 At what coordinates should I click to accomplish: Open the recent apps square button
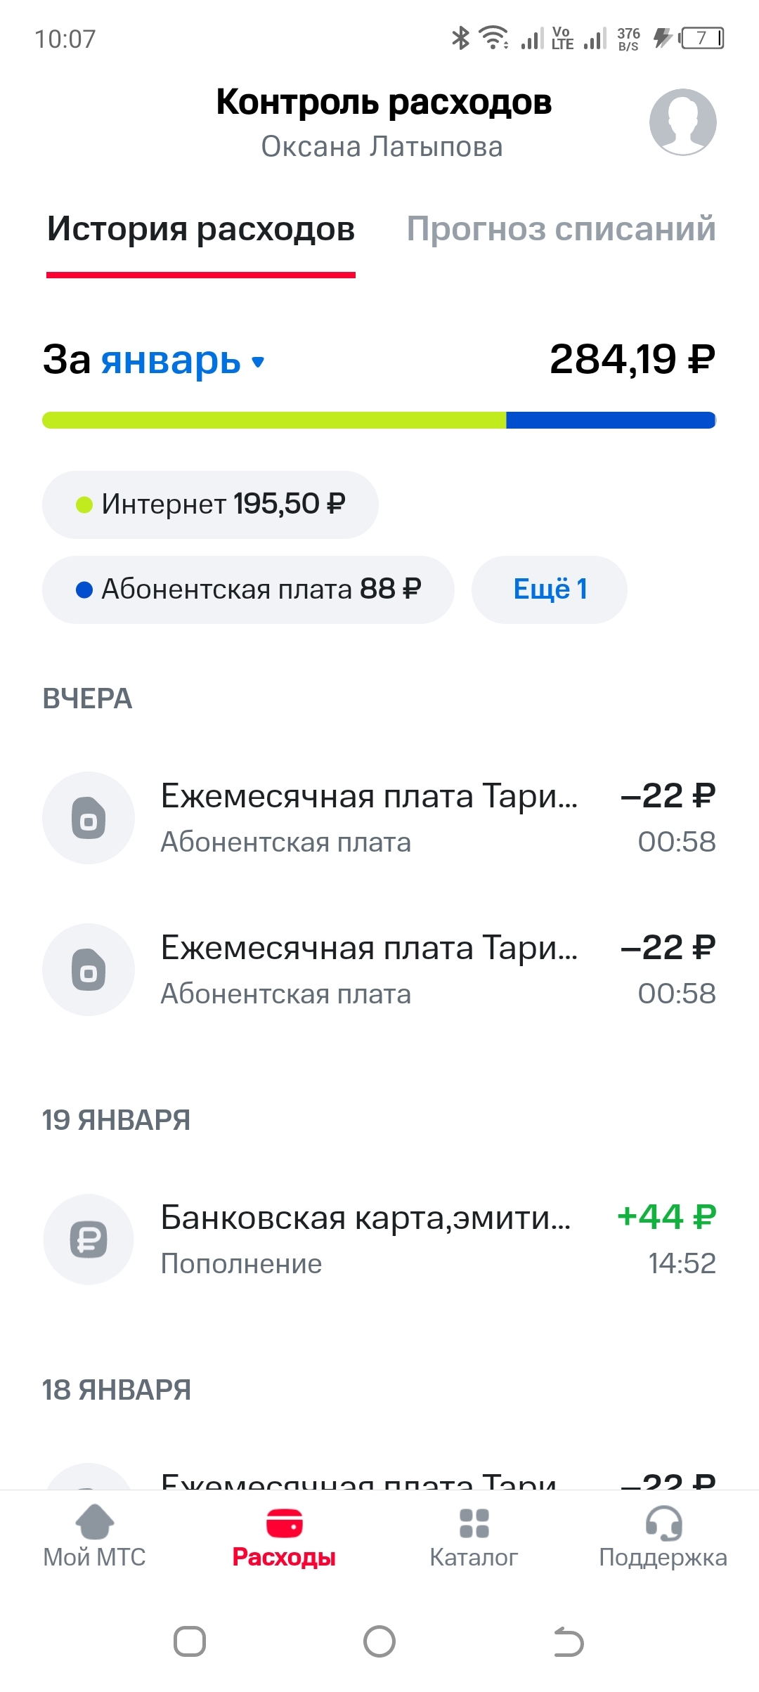190,1641
